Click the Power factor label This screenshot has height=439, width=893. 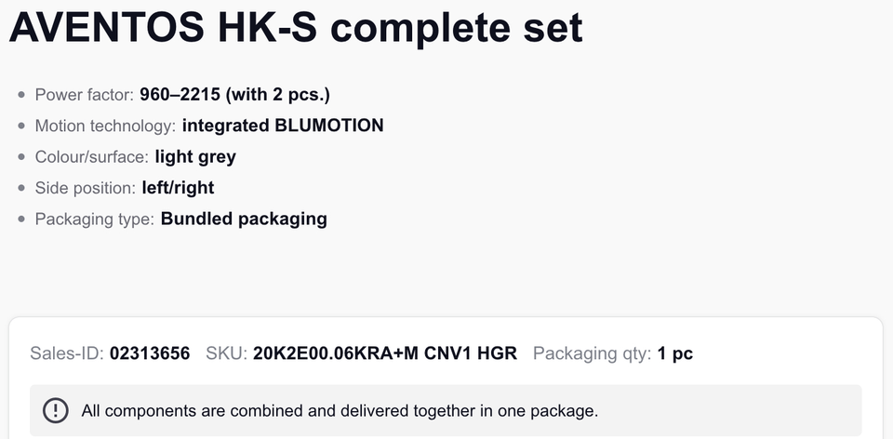point(85,95)
